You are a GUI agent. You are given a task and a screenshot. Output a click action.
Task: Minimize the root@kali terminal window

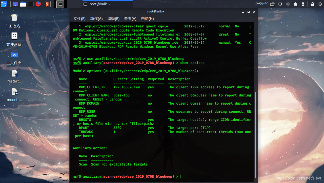tap(243, 12)
